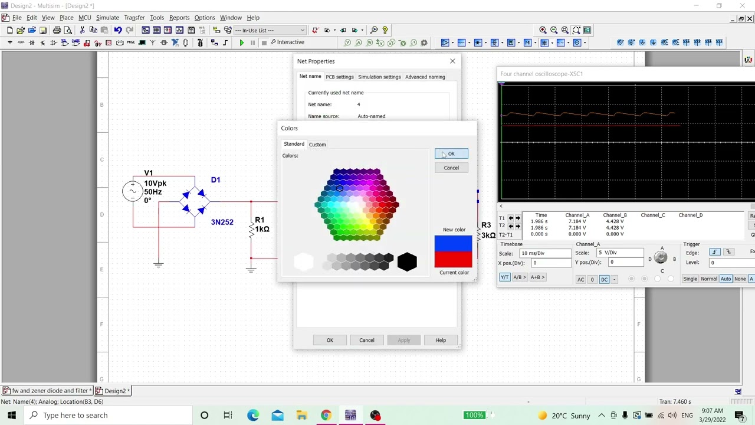Click Help in Net Properties dialog
The width and height of the screenshot is (755, 425).
441,340
